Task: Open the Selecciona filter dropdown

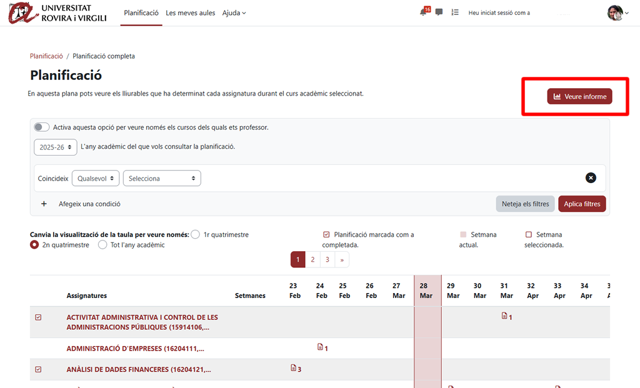Action: (x=162, y=179)
